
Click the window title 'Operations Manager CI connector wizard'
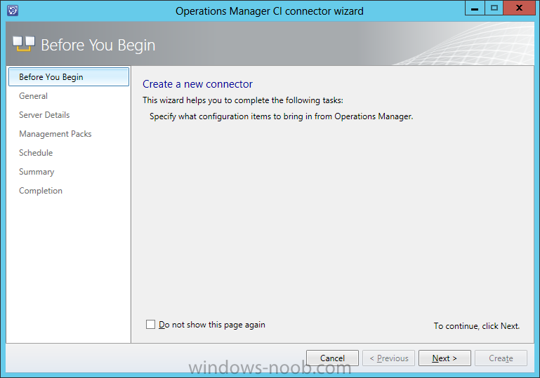[x=270, y=11]
